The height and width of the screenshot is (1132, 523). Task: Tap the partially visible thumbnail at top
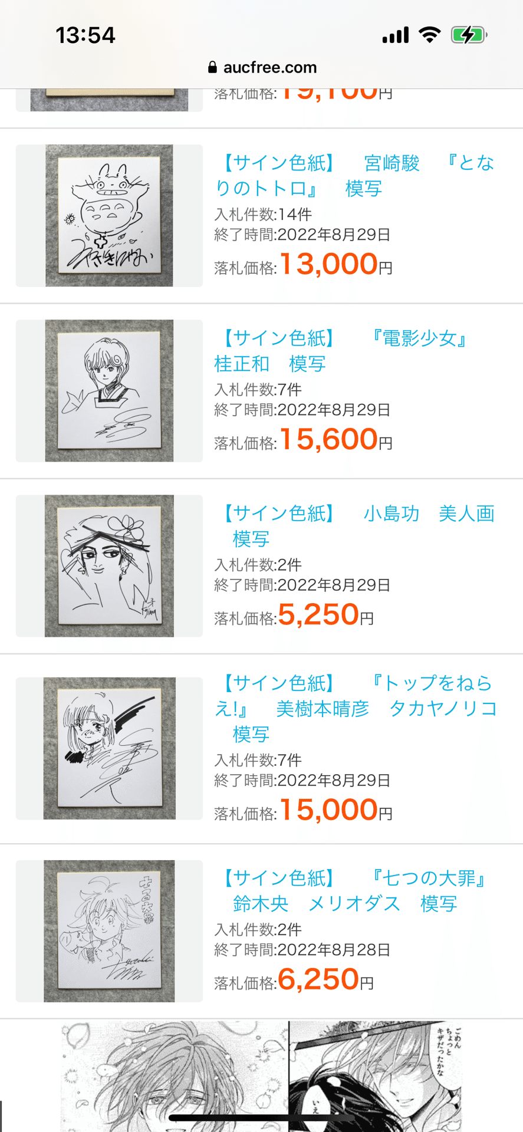(x=109, y=100)
